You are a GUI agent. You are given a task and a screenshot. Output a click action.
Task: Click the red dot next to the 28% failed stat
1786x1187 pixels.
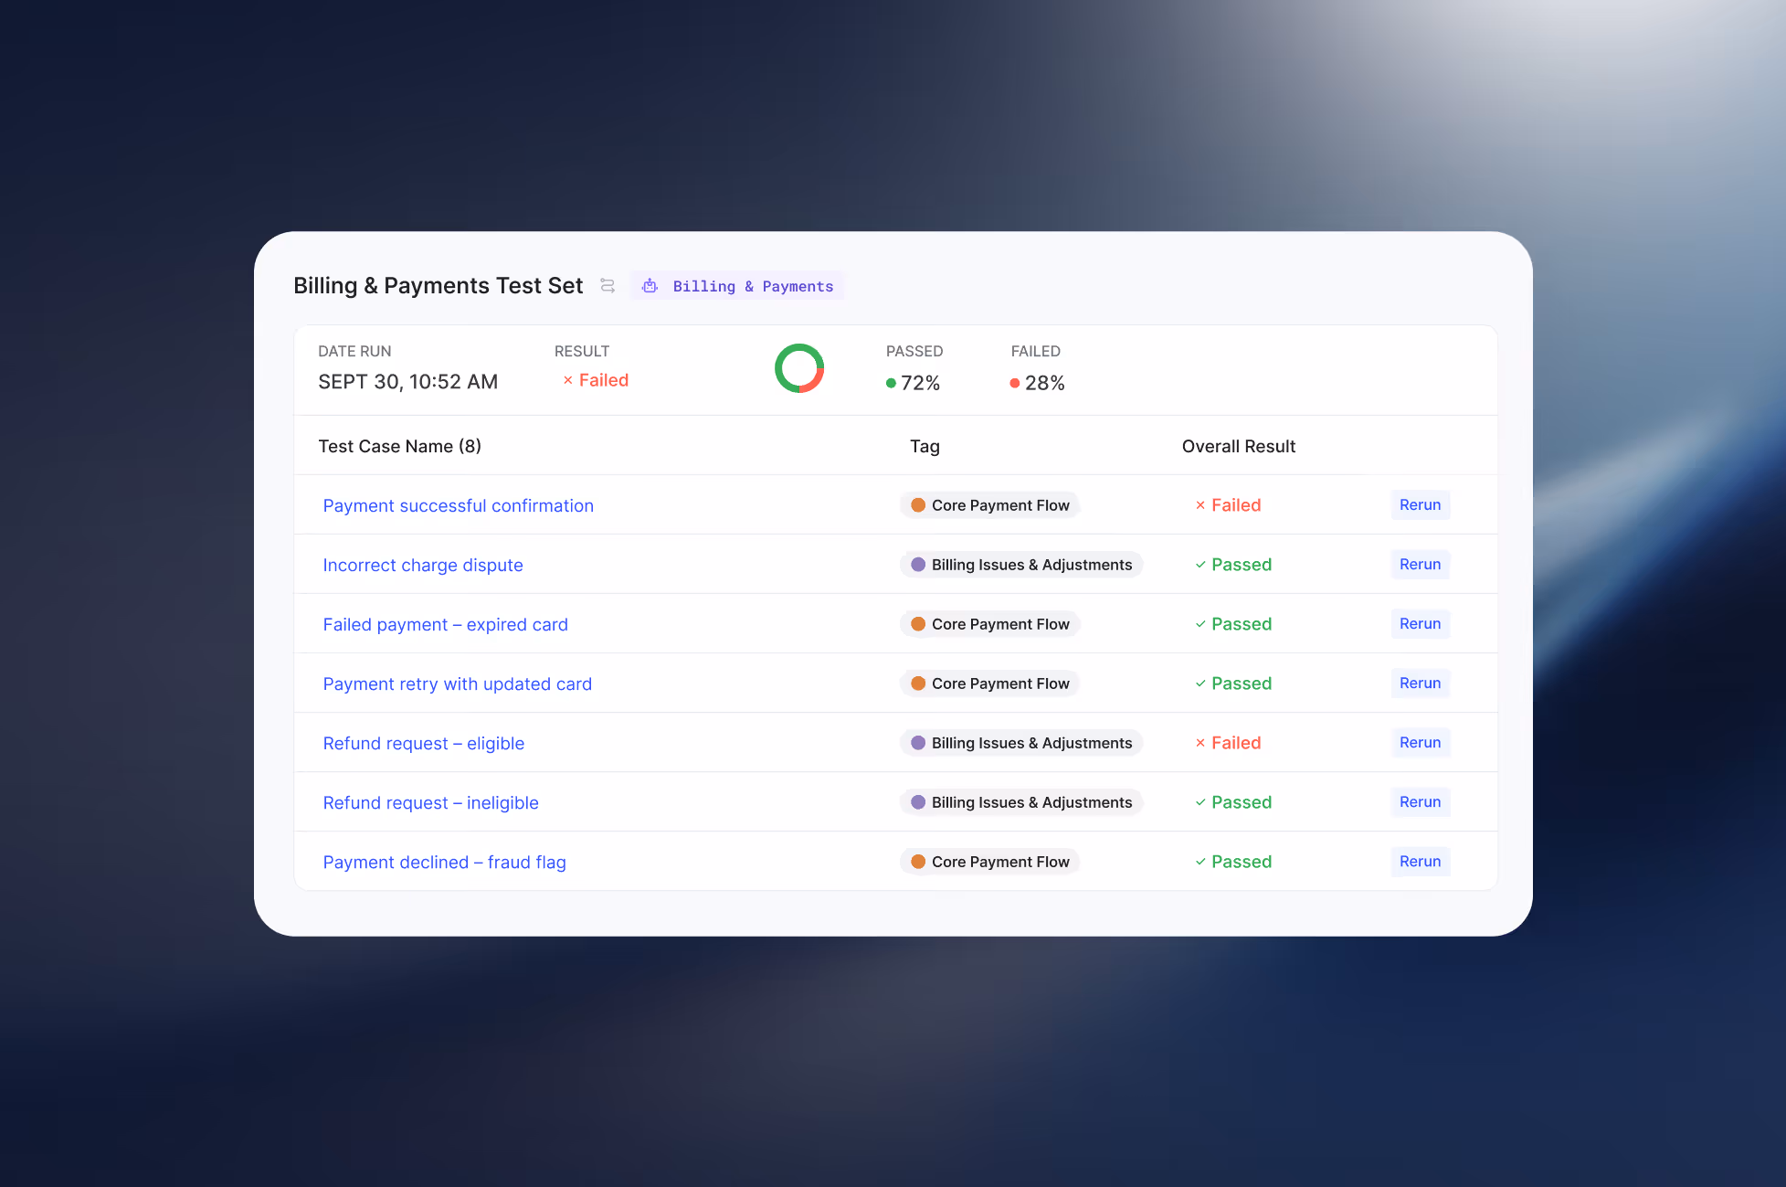click(1015, 383)
